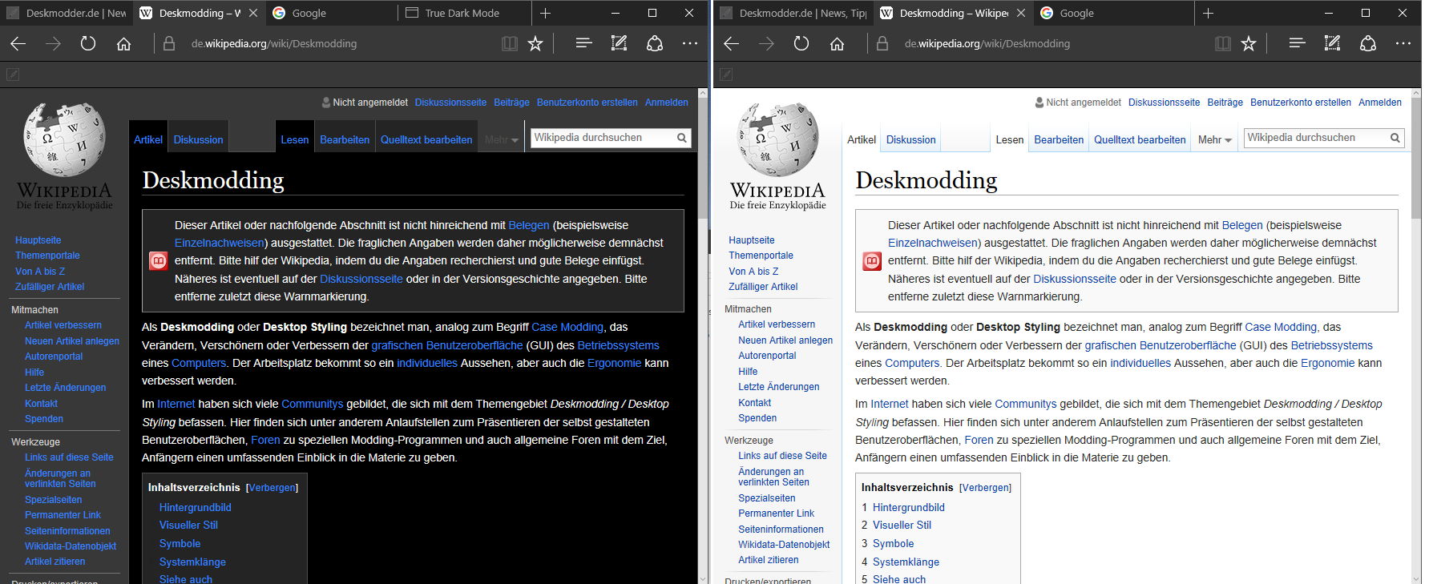Open More actions menu in right window
Viewport: 1429px width, 584px height.
tap(1403, 43)
